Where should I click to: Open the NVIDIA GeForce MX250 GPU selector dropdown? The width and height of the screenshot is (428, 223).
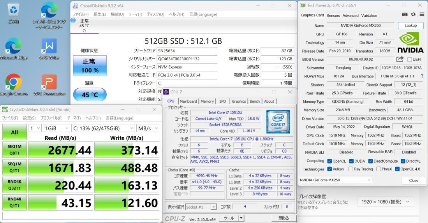click(x=335, y=180)
